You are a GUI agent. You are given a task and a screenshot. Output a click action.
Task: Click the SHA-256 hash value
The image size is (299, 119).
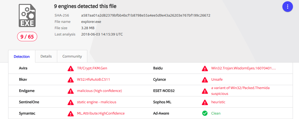click(146, 15)
